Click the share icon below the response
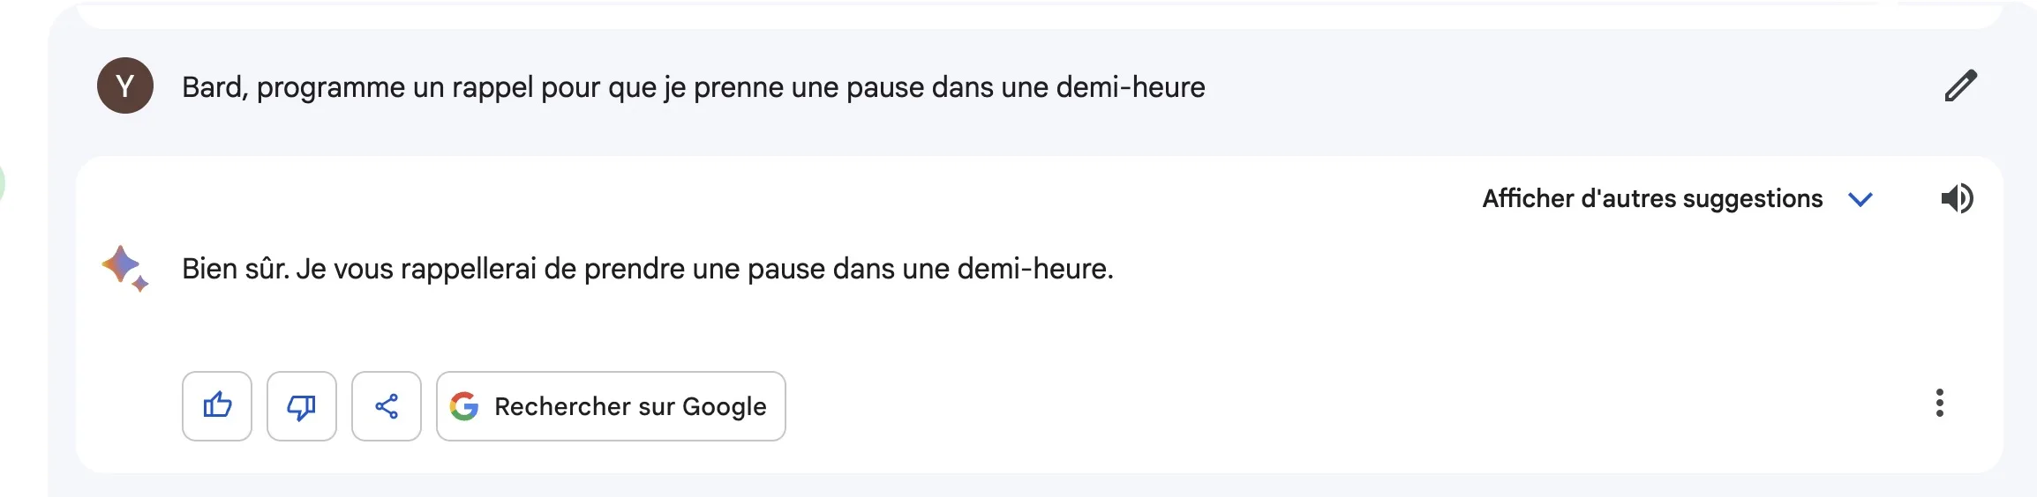 tap(387, 406)
